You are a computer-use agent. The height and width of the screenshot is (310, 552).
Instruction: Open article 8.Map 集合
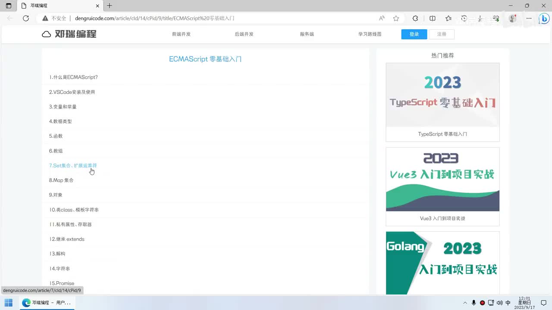[x=61, y=180]
